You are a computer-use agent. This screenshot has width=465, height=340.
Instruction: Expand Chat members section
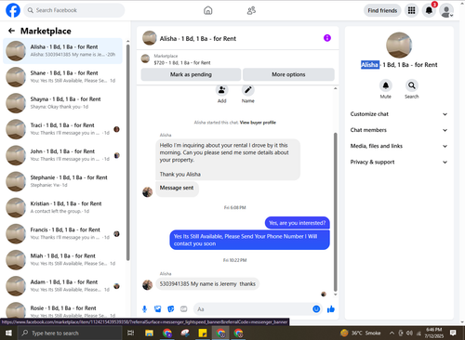click(399, 130)
